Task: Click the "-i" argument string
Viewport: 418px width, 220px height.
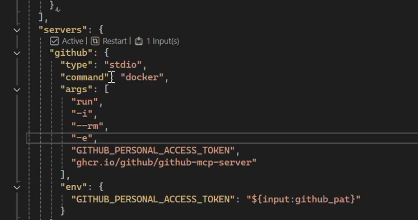Action: (82, 114)
